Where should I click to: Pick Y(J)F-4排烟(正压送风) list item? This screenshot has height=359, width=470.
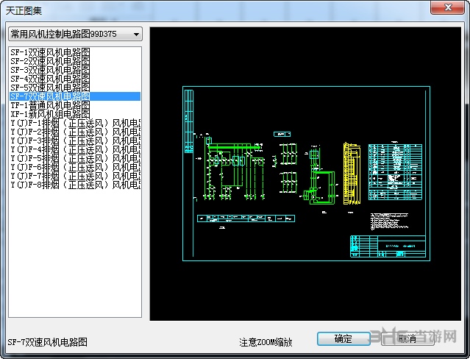[x=74, y=149]
